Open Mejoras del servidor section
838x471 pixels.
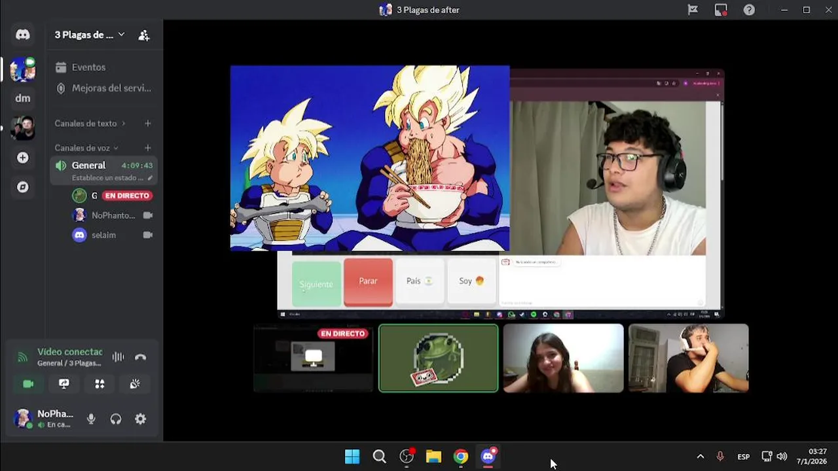point(103,88)
